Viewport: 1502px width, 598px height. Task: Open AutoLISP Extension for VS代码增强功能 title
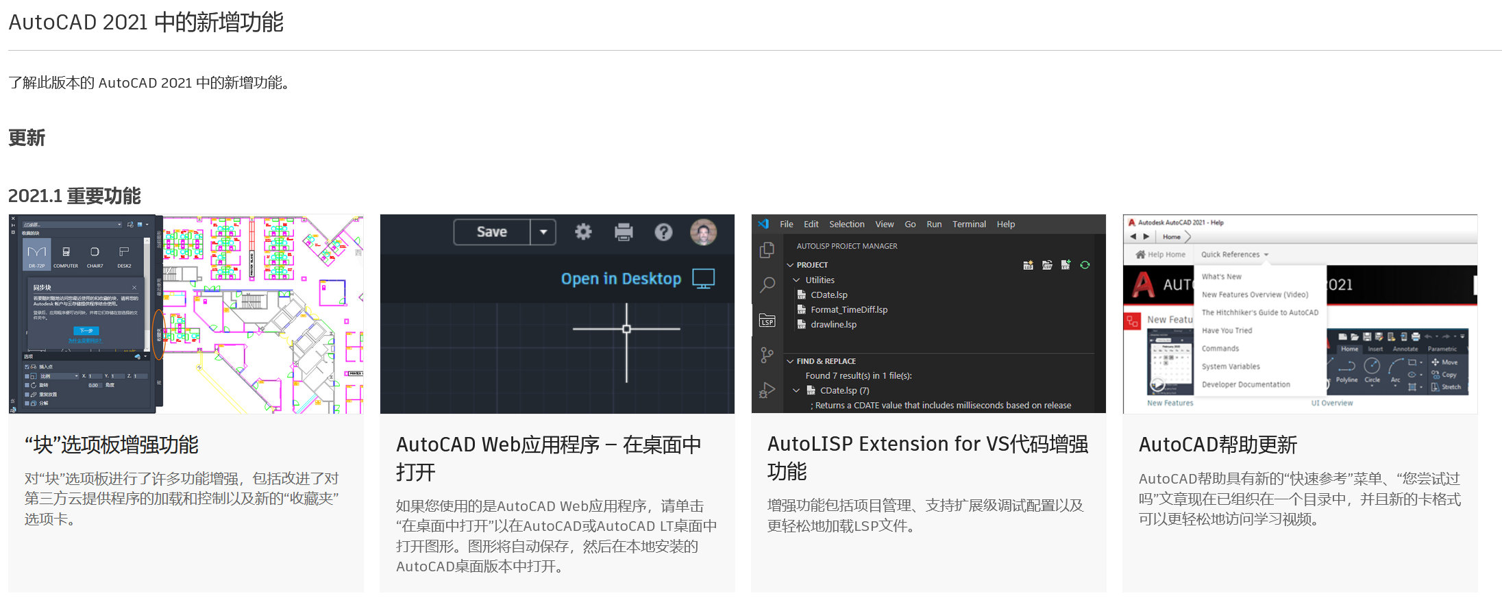tap(928, 458)
